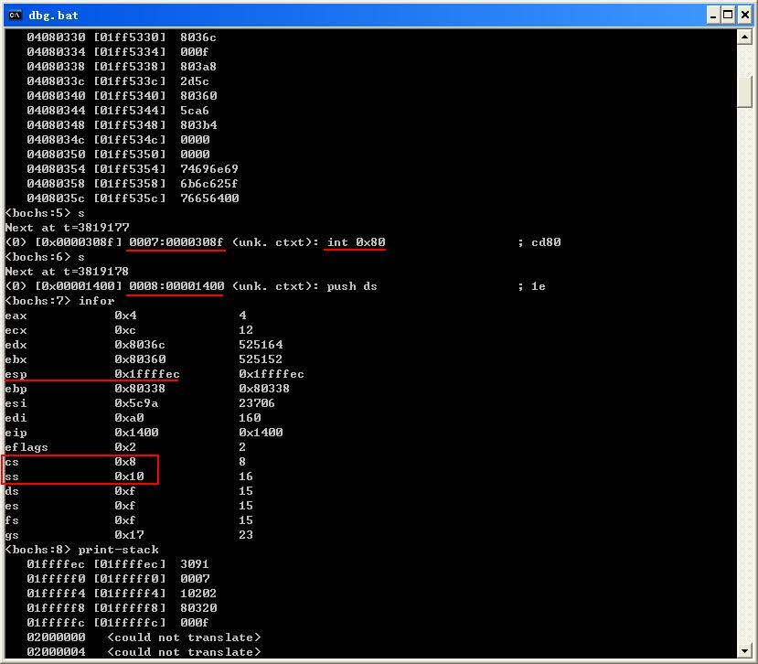Click the ds register name
This screenshot has width=758, height=664.
pos(12,491)
